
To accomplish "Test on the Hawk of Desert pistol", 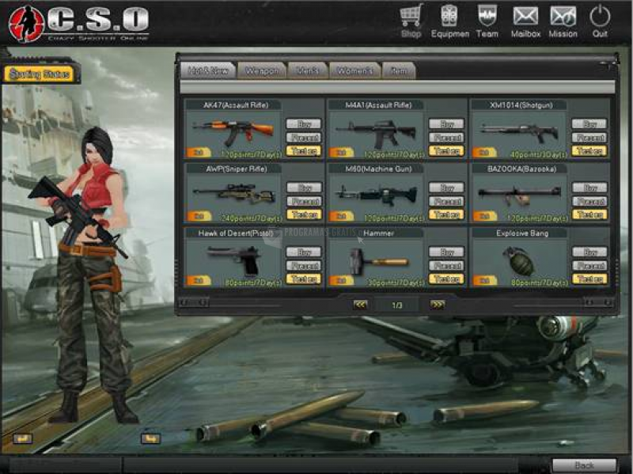I will click(304, 279).
